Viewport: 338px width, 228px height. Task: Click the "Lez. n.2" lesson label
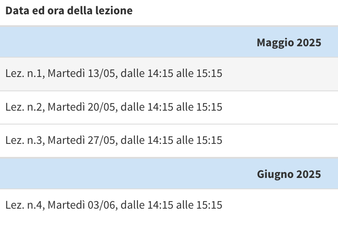[24, 107]
